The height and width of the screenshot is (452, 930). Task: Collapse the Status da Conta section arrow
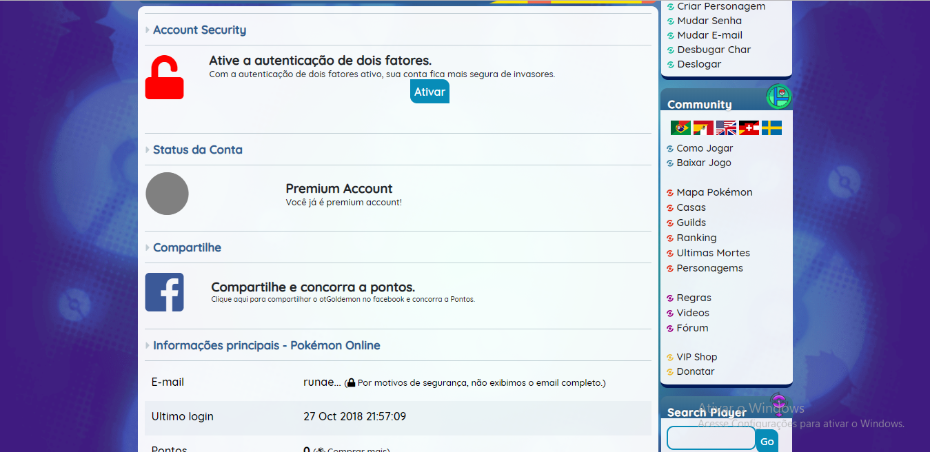[x=148, y=150]
